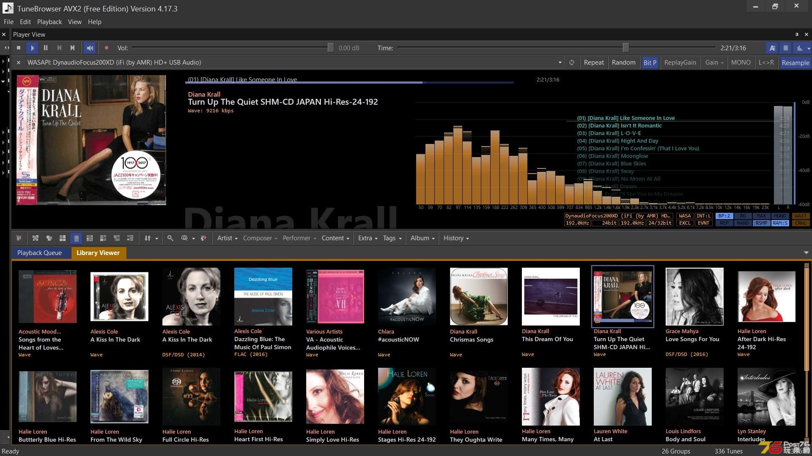Skip to the previous track
Viewport: 812px width, 456px height.
(x=59, y=48)
